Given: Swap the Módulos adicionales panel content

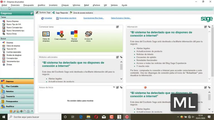Looking at the screenshot, I should pyautogui.click(x=121, y=57).
